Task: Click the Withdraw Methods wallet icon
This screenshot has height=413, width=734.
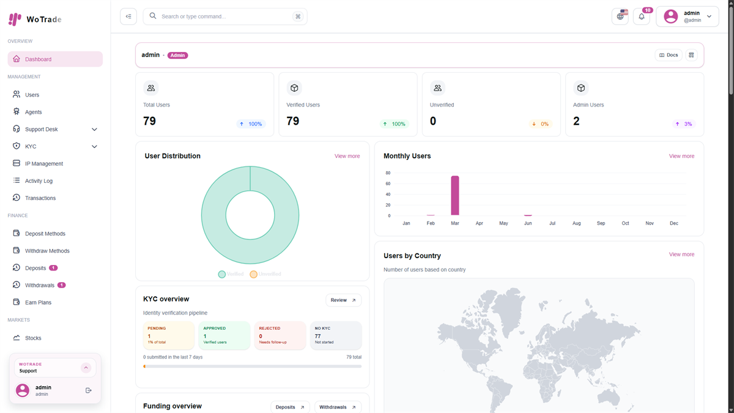Action: point(17,250)
